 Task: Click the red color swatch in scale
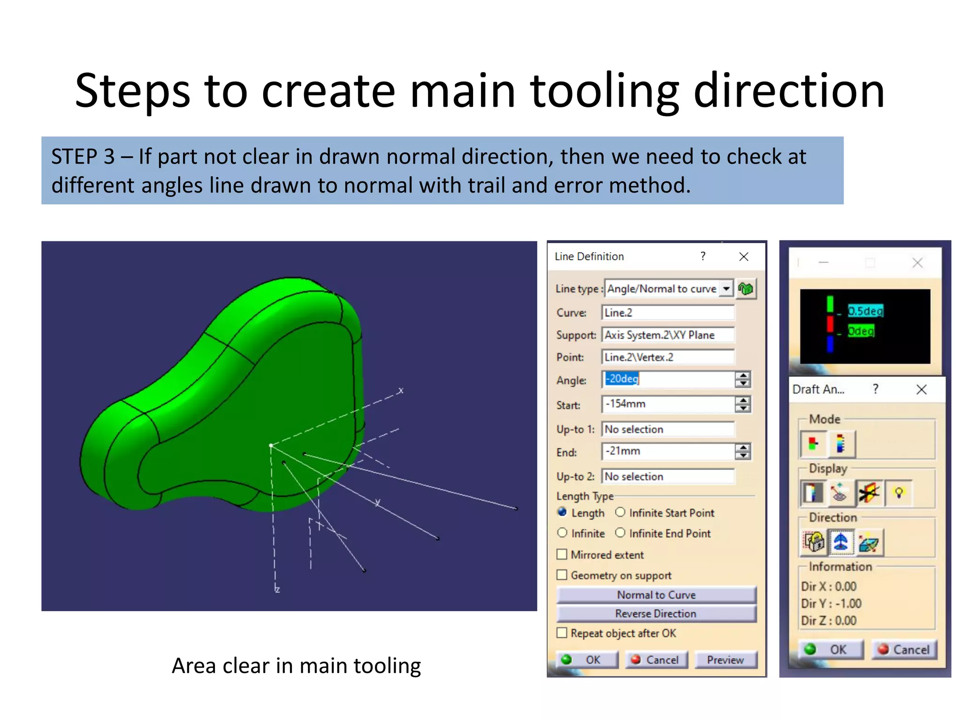click(x=830, y=324)
